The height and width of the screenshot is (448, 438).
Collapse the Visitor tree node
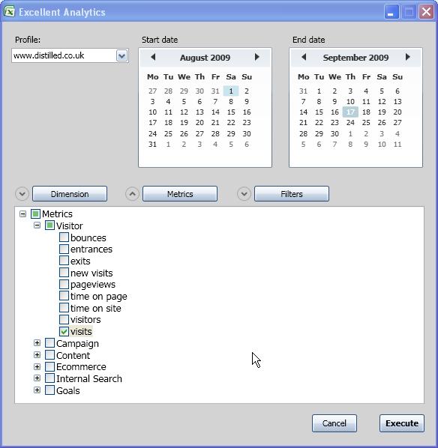coord(37,225)
